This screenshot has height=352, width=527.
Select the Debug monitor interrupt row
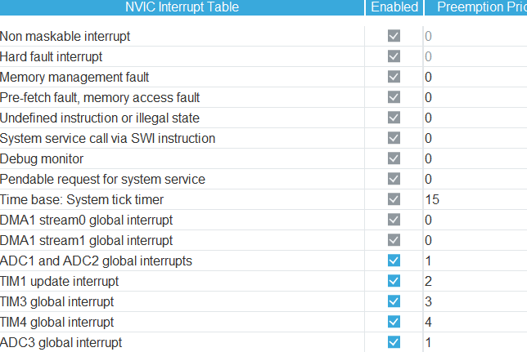(42, 158)
